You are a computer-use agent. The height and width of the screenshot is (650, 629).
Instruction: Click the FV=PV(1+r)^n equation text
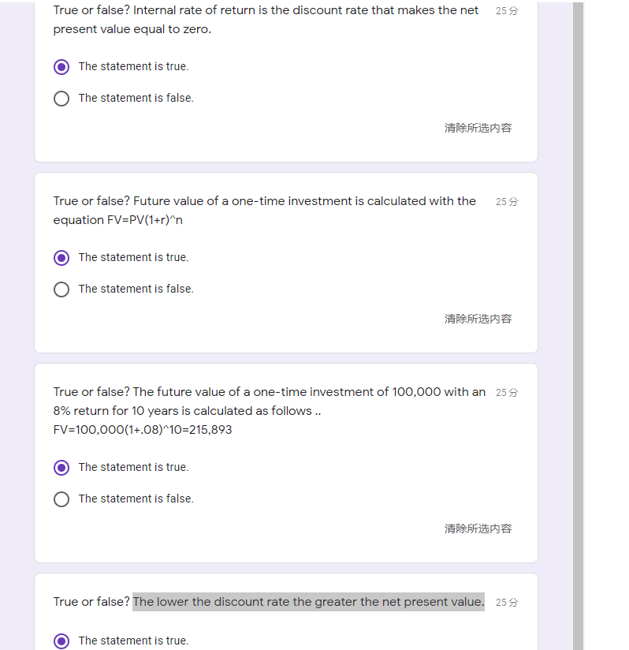(118, 220)
